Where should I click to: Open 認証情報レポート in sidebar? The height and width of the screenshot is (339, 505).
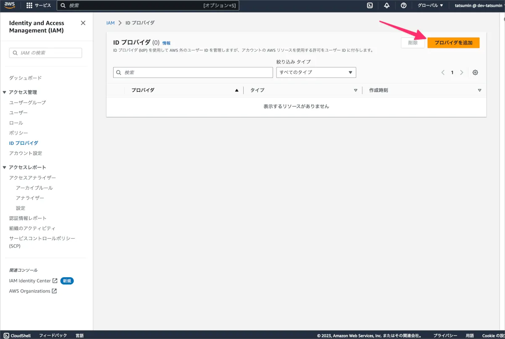[28, 218]
